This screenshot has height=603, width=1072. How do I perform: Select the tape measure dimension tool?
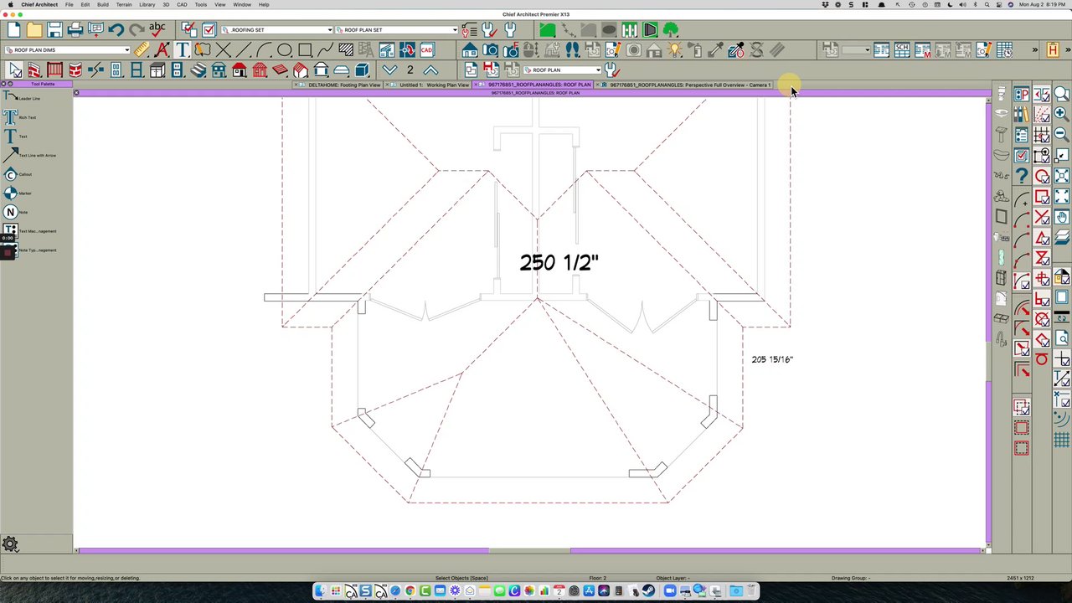click(x=142, y=50)
